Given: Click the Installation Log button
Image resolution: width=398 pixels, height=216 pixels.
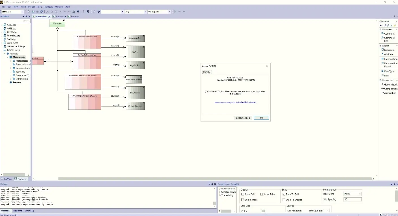Looking at the screenshot, I should [243, 118].
